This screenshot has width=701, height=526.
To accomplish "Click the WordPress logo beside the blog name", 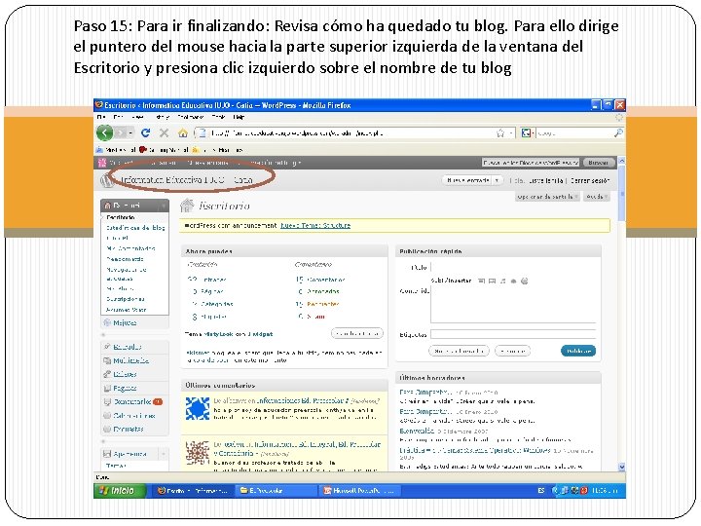I will [x=106, y=180].
